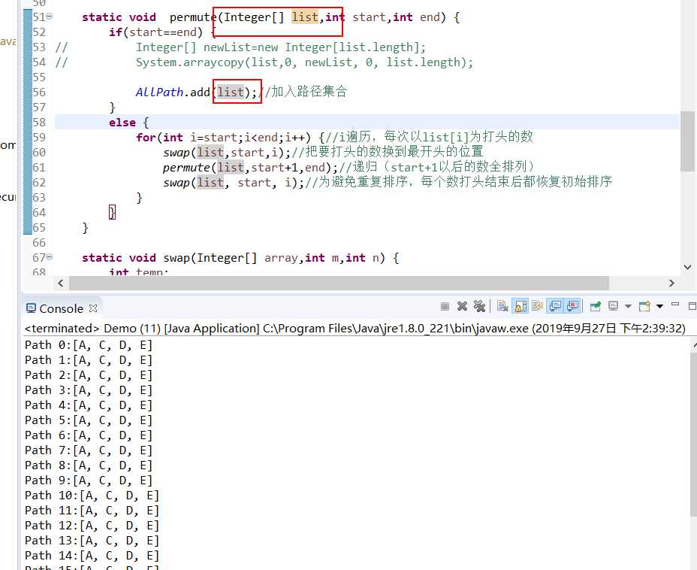The height and width of the screenshot is (570, 697).
Task: Collapse the permute method at line 51
Action: point(50,16)
